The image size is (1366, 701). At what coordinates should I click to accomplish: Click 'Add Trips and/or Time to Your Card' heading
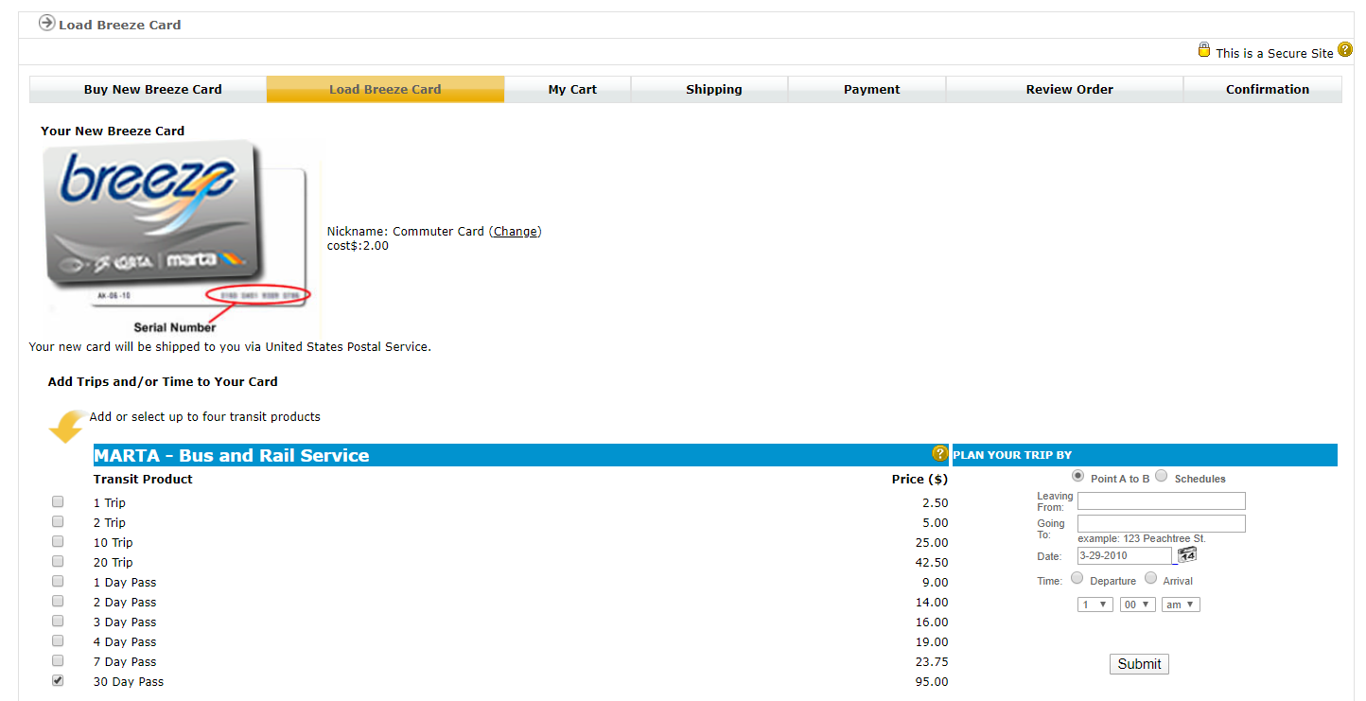point(163,382)
